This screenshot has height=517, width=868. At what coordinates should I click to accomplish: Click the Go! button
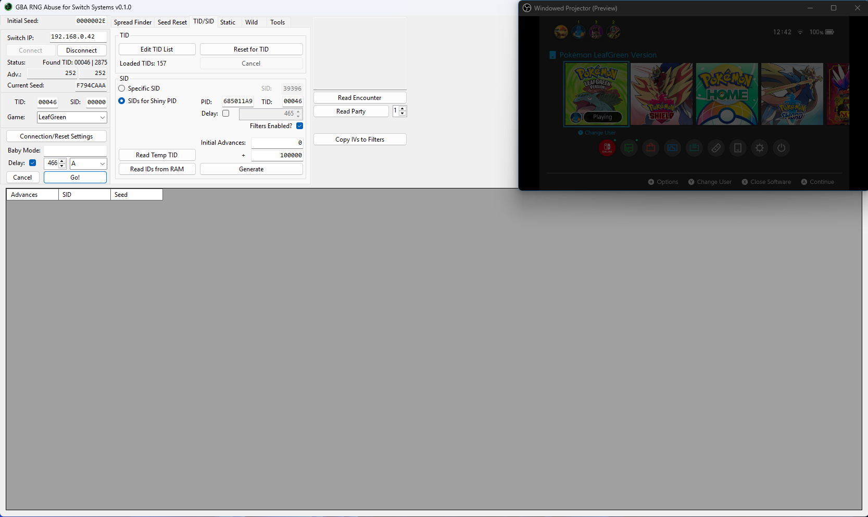tap(75, 178)
